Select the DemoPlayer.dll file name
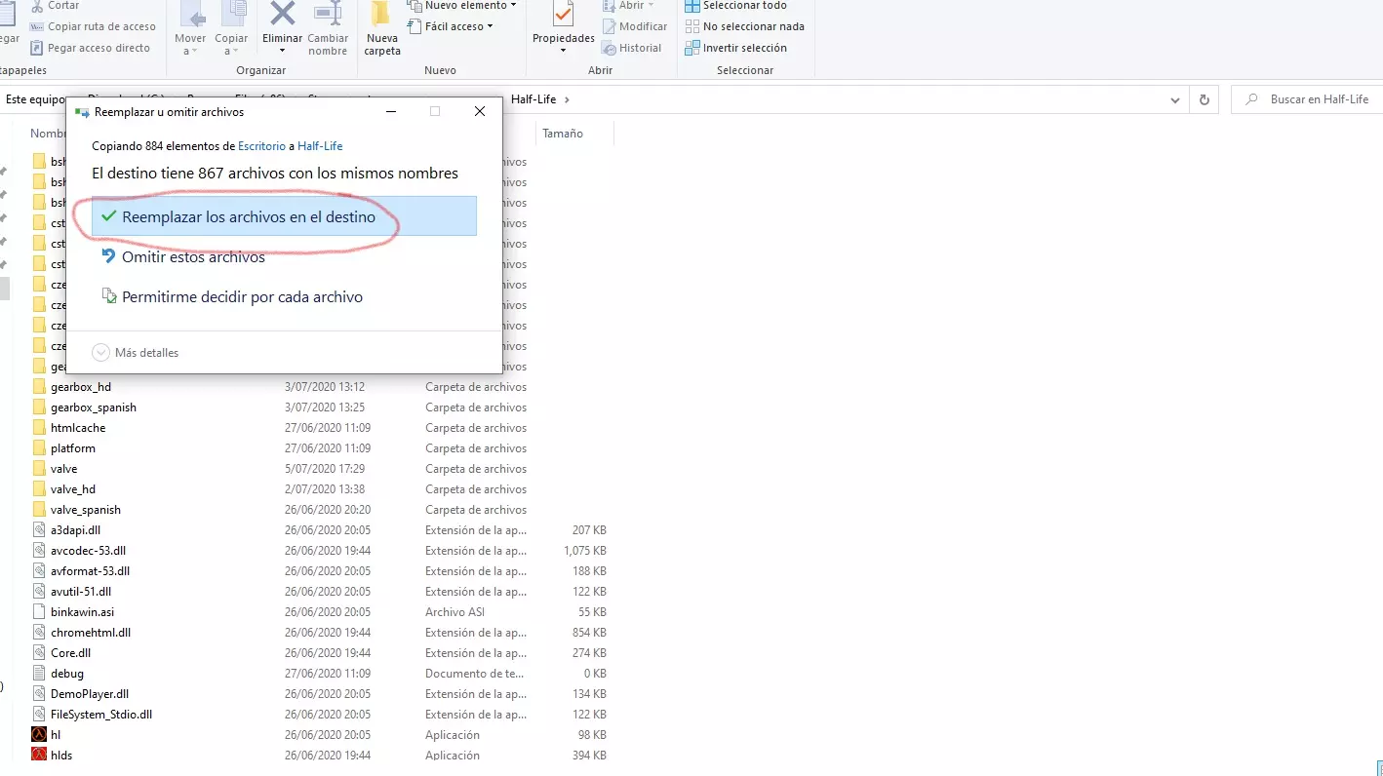 click(90, 694)
